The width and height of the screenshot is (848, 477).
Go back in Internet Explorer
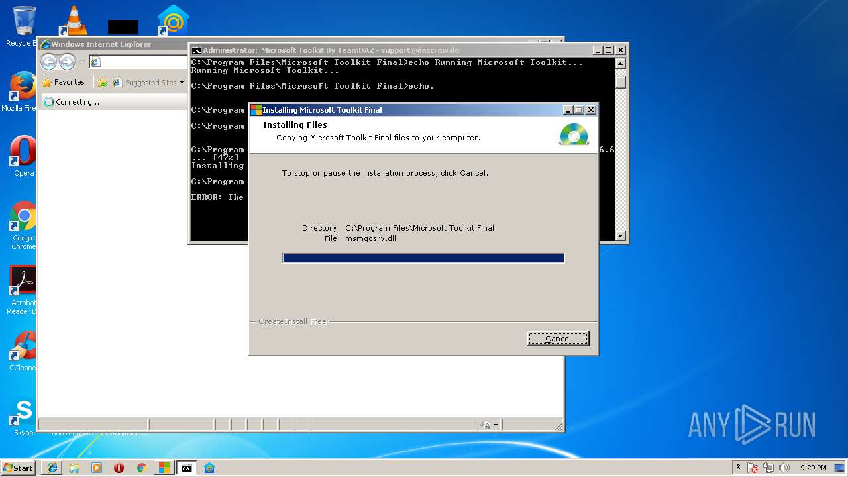pos(48,62)
